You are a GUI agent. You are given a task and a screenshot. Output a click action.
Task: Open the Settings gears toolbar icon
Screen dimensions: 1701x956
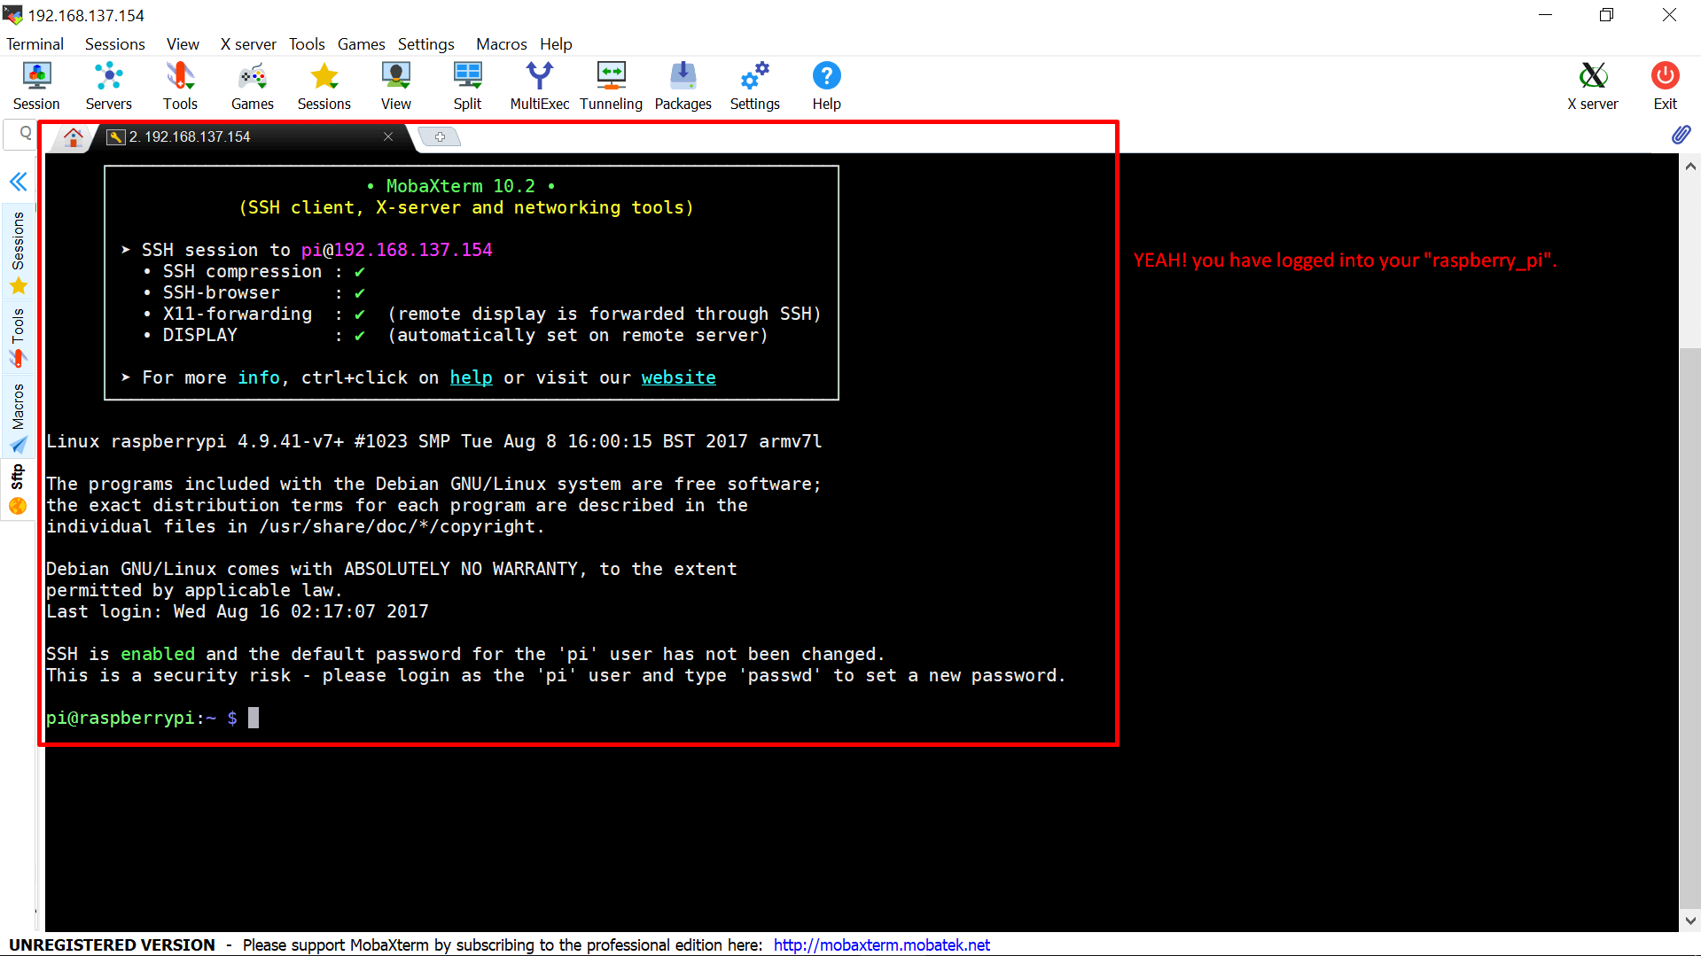tap(754, 86)
